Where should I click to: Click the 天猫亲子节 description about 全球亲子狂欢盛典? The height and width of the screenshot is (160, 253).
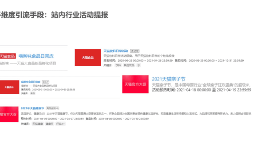click(202, 85)
